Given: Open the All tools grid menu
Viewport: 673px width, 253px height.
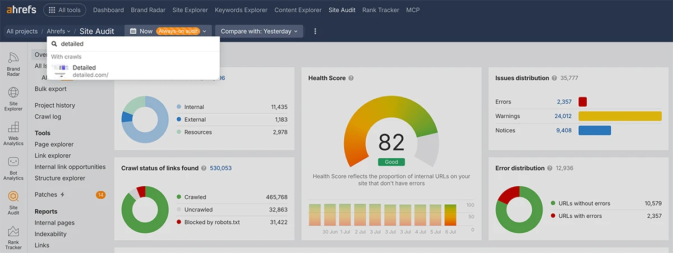Looking at the screenshot, I should pyautogui.click(x=65, y=10).
